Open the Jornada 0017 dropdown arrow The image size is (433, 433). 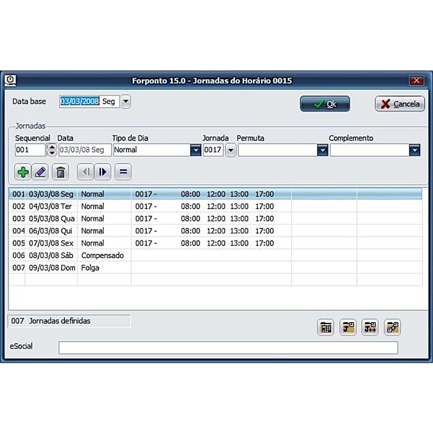click(231, 150)
